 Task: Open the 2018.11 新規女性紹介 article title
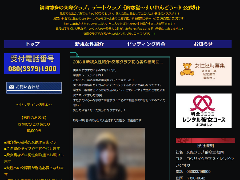pyautogui.click(x=118, y=62)
